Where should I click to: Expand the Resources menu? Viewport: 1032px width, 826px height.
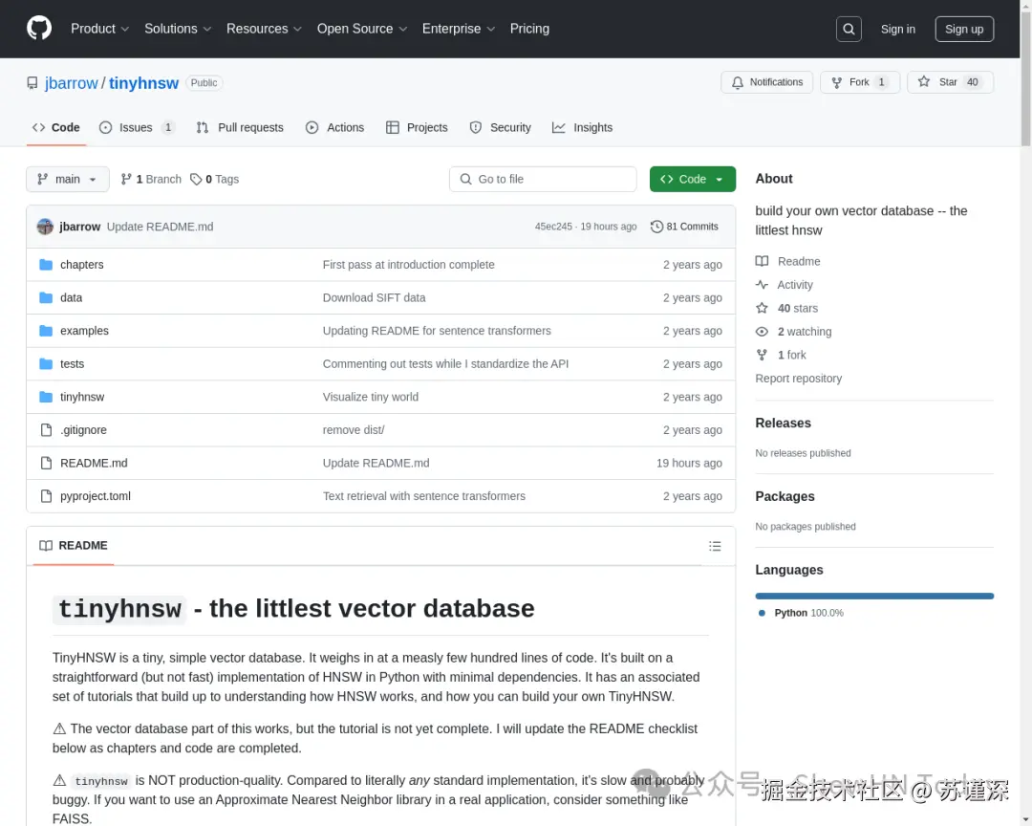[x=264, y=29]
